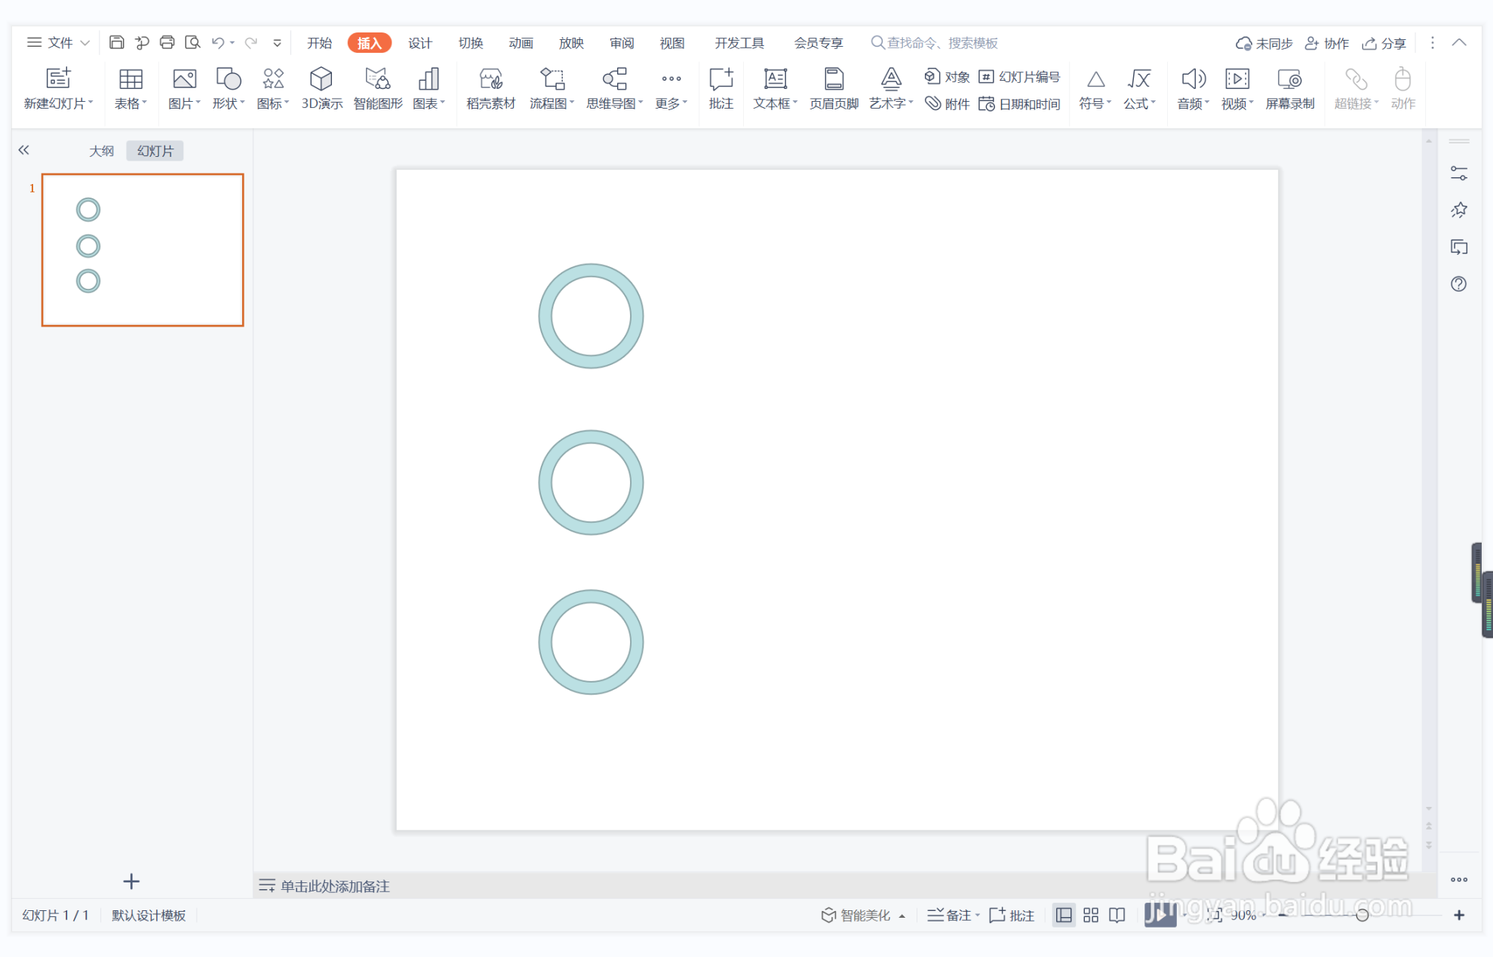Select the 大纲 outline tab
This screenshot has height=957, width=1493.
click(101, 151)
